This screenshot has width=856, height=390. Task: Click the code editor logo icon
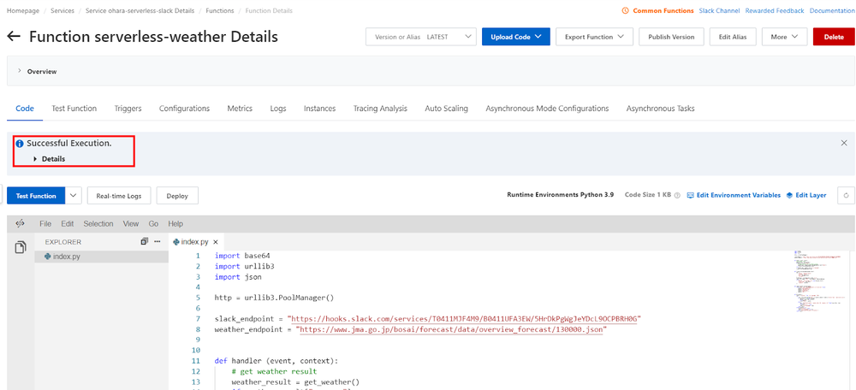point(20,223)
